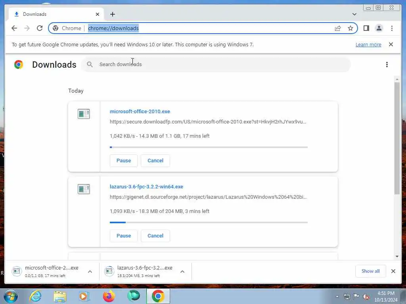The height and width of the screenshot is (304, 406).
Task: Click the '1,093 KB/s - 18.3 MB of 204 MB' status
Action: 159,211
